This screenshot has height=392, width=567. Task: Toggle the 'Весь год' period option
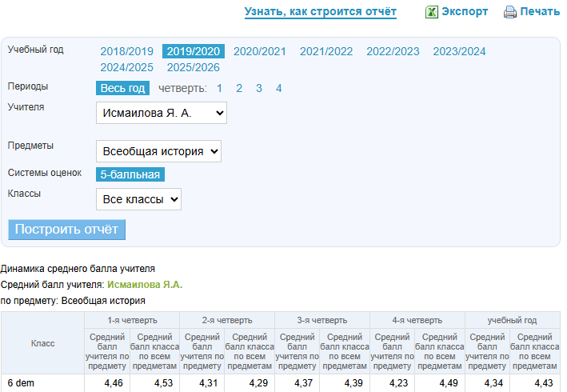coord(122,88)
